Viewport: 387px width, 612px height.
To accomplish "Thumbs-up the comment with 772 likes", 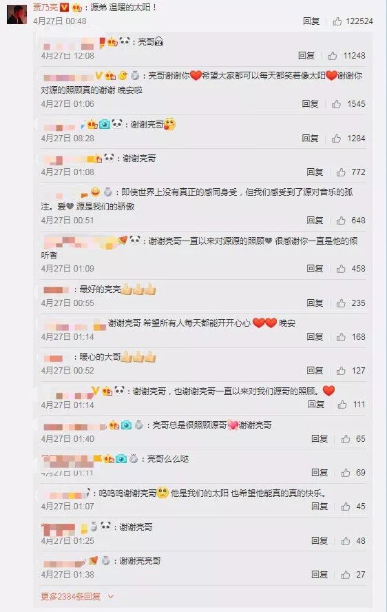I will [341, 172].
